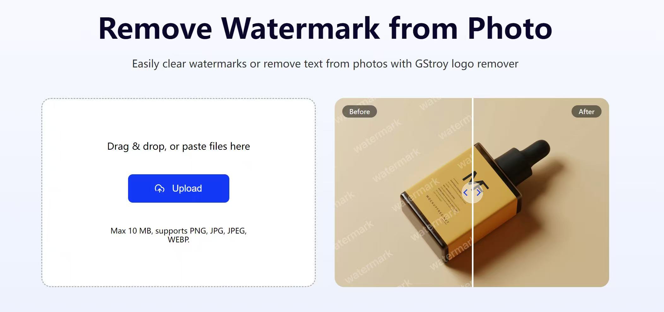Click the 'WEBP.' text in the upload note
The width and height of the screenshot is (664, 312).
[179, 240]
